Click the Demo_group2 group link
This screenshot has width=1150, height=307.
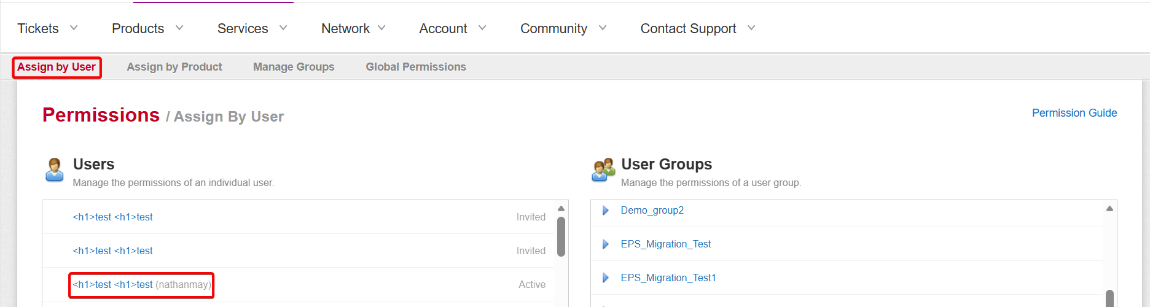click(x=652, y=211)
